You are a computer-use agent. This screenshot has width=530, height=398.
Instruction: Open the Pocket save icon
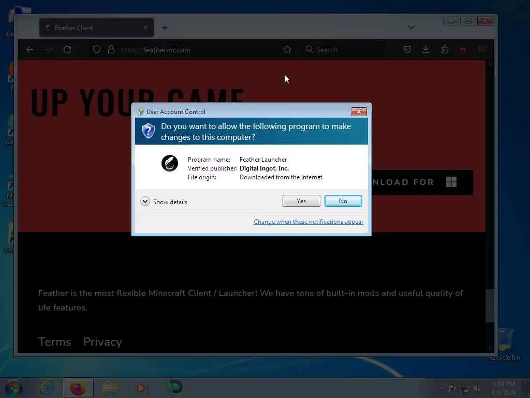407,49
